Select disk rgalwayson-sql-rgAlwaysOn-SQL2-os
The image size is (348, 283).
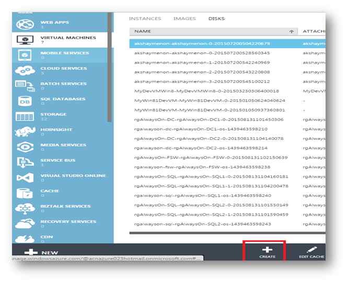click(x=203, y=224)
